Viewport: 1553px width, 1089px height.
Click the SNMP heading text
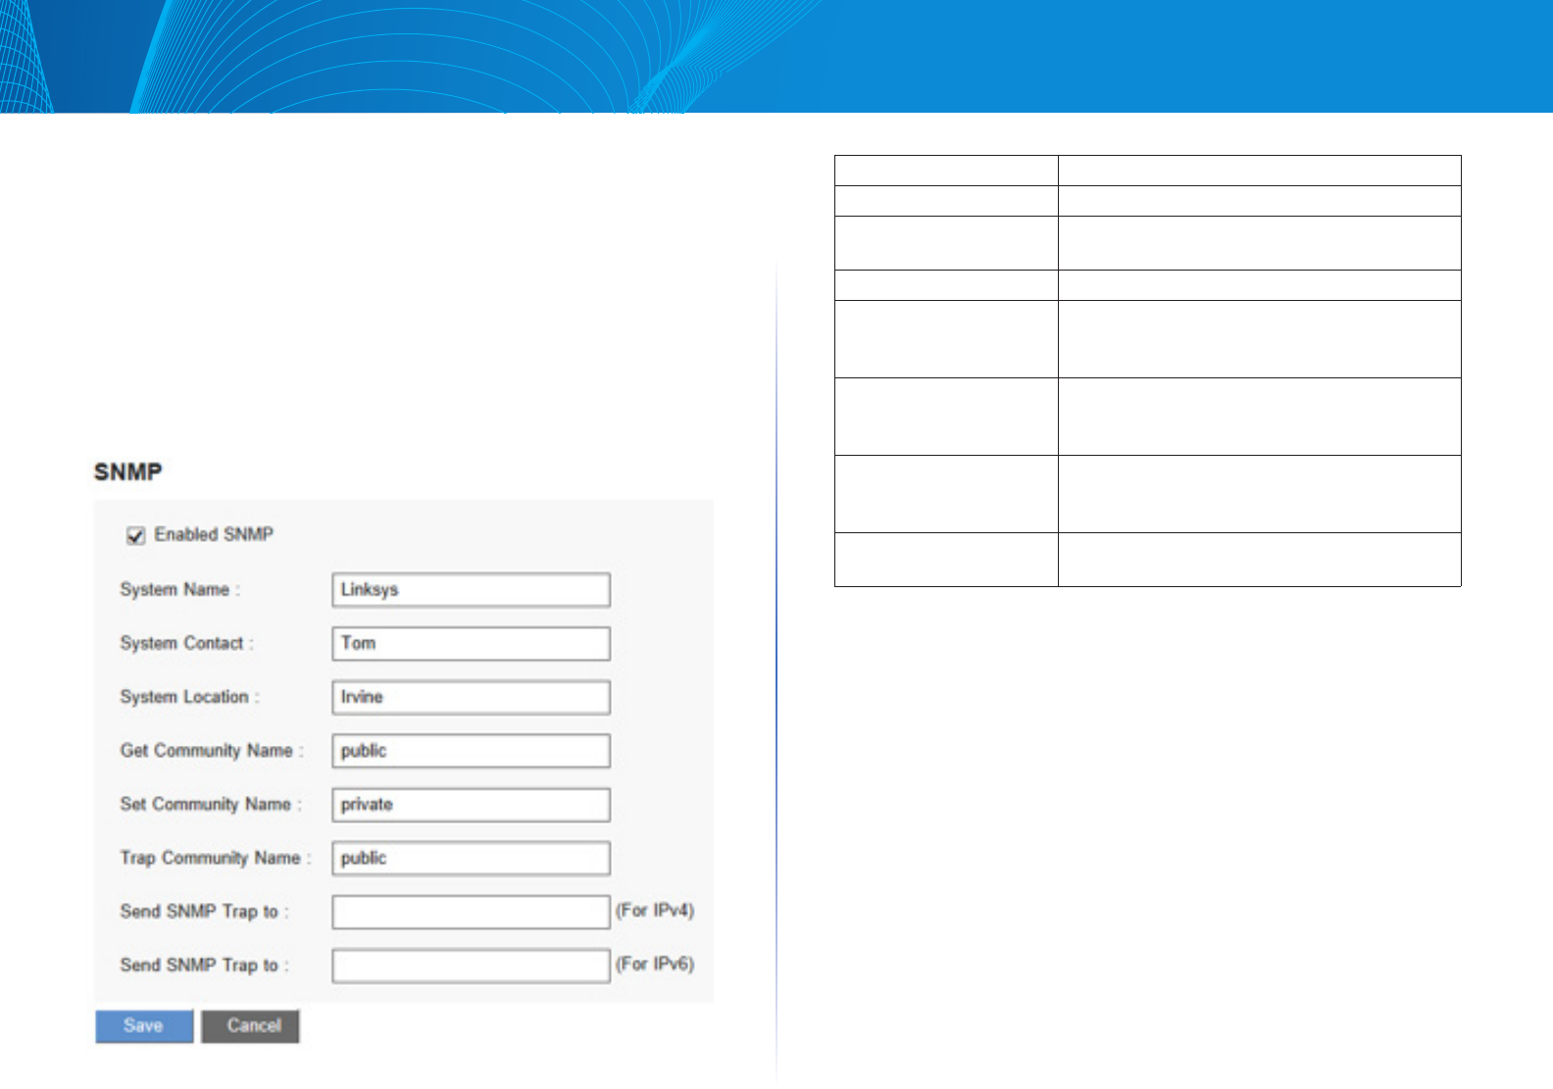(x=127, y=472)
